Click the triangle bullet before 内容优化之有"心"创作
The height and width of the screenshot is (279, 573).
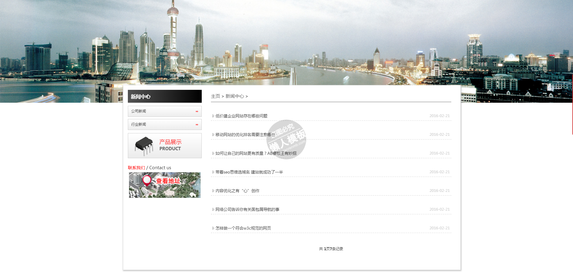tap(213, 191)
